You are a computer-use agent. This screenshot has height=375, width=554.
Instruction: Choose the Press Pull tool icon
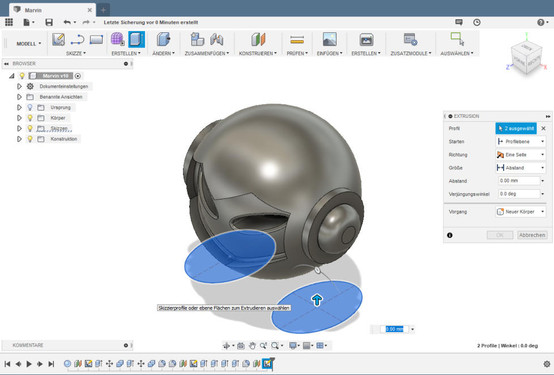pyautogui.click(x=163, y=39)
